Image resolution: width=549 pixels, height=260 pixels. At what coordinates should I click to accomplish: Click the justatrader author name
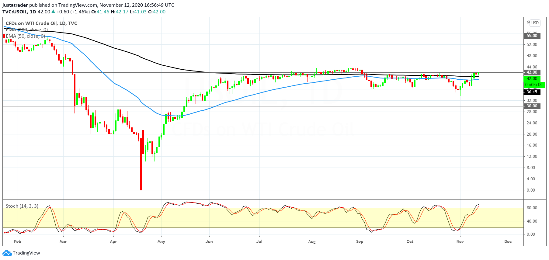click(15, 5)
